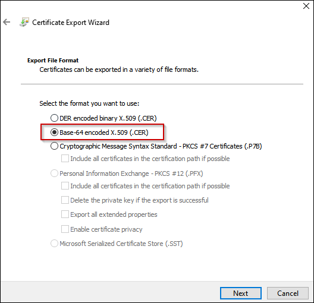Screen dimensions: 314x303
Task: Click the Base-64 encoded X.509 label text
Action: tap(104, 132)
